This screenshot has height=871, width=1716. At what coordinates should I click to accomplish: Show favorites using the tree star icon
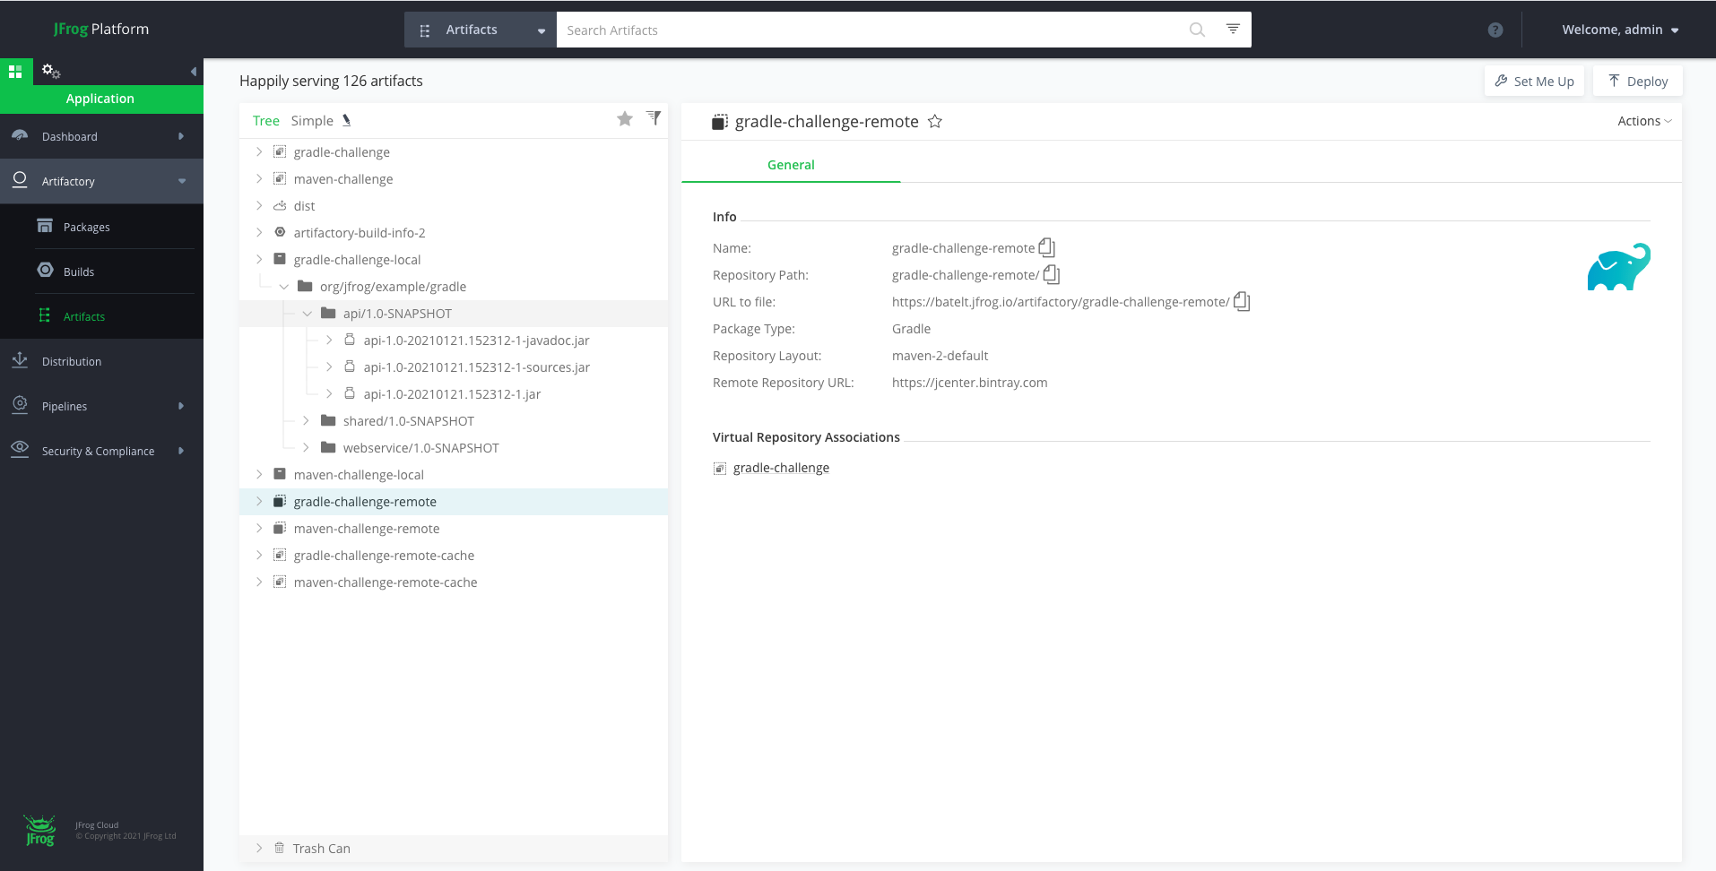pos(625,118)
